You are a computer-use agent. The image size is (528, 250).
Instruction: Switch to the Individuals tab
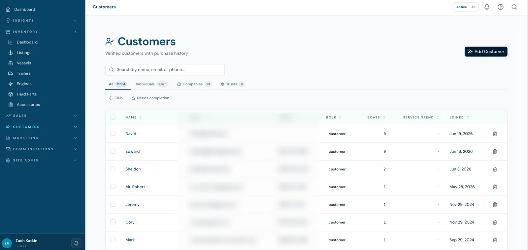point(152,84)
